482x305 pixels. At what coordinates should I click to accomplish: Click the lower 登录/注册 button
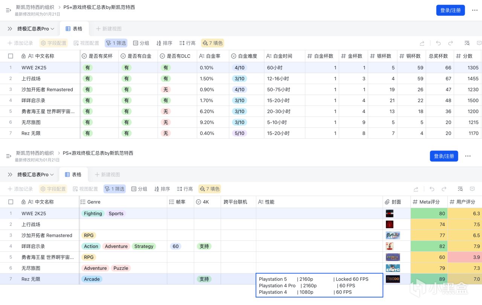click(x=444, y=156)
